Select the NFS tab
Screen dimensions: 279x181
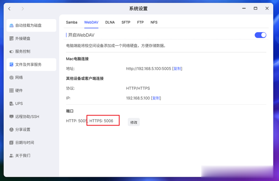click(x=154, y=22)
